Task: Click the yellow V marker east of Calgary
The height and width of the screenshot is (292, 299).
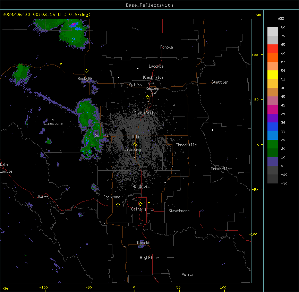Action: [x=149, y=203]
